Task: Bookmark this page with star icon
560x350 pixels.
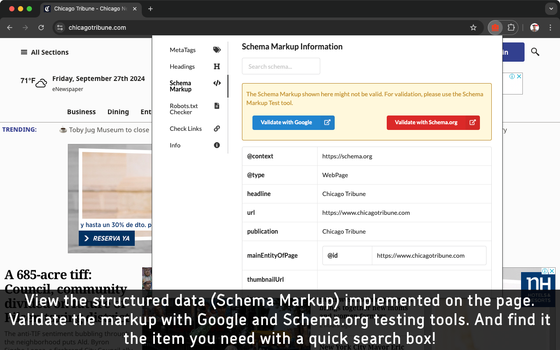Action: 473,28
